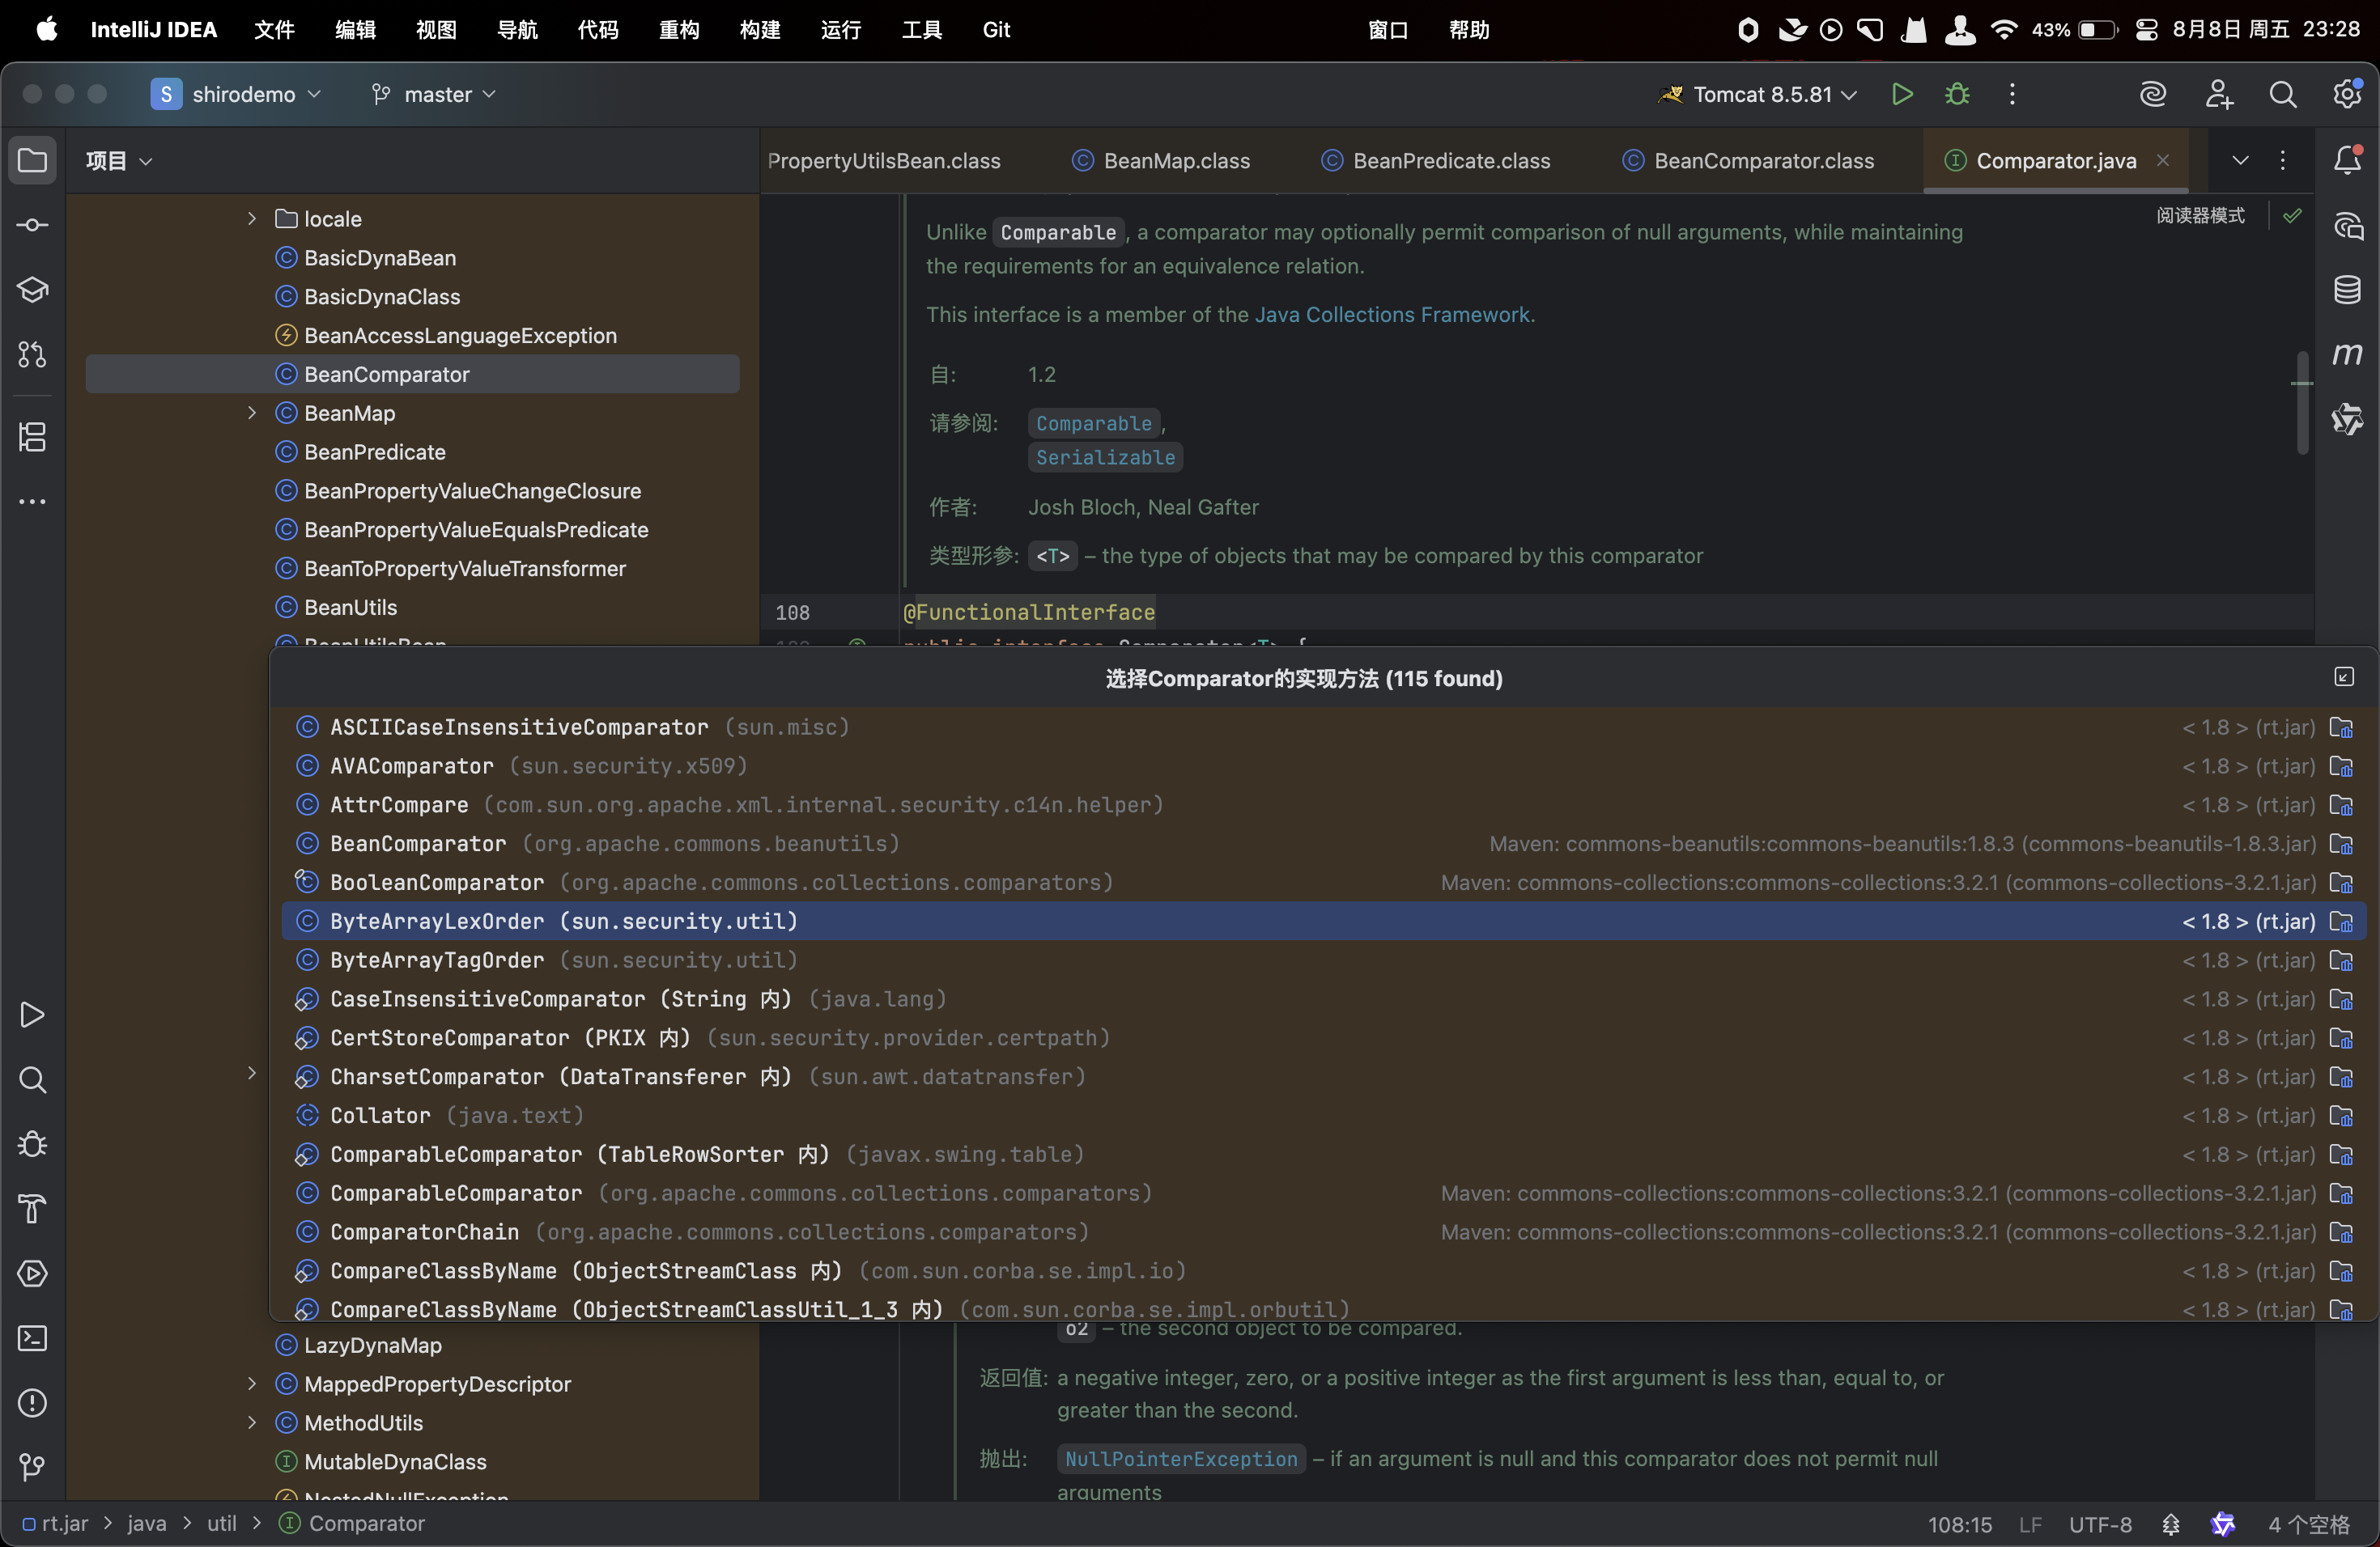Open the Database tool window

(x=2347, y=290)
